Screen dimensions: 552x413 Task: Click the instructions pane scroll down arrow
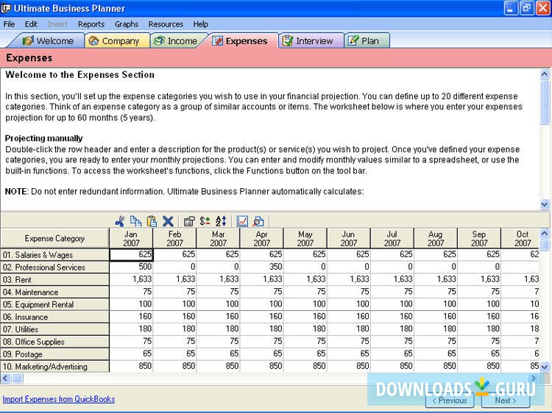544,204
